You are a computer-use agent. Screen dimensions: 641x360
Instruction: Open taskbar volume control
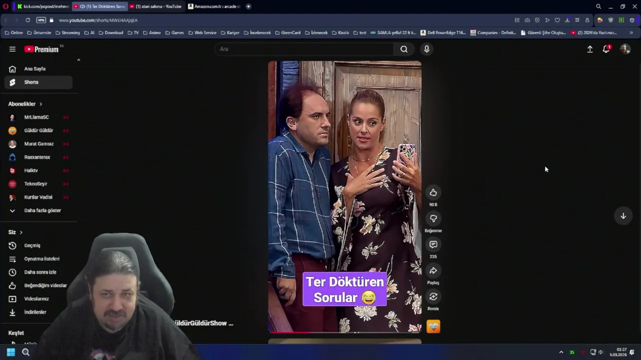(600, 352)
